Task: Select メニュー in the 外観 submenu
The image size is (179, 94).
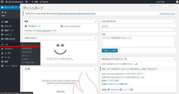Action: pyautogui.click(x=25, y=55)
